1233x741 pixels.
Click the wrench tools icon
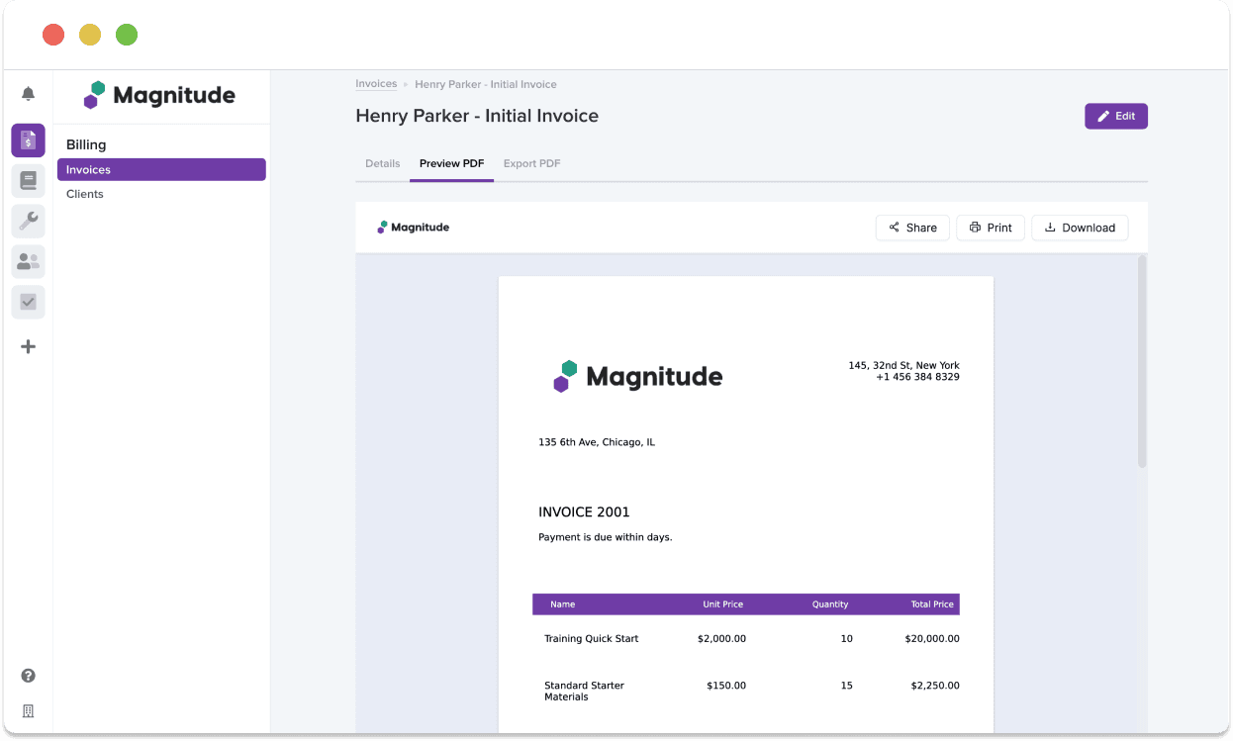[x=28, y=221]
